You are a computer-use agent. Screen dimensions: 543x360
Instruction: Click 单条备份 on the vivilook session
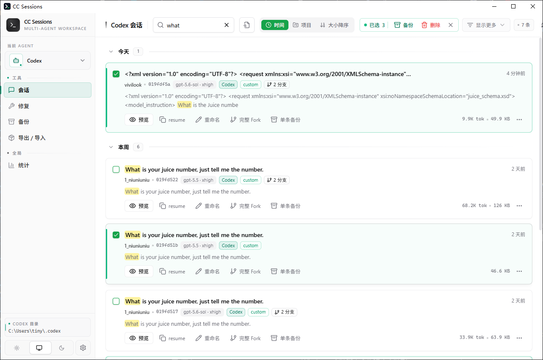(x=285, y=120)
